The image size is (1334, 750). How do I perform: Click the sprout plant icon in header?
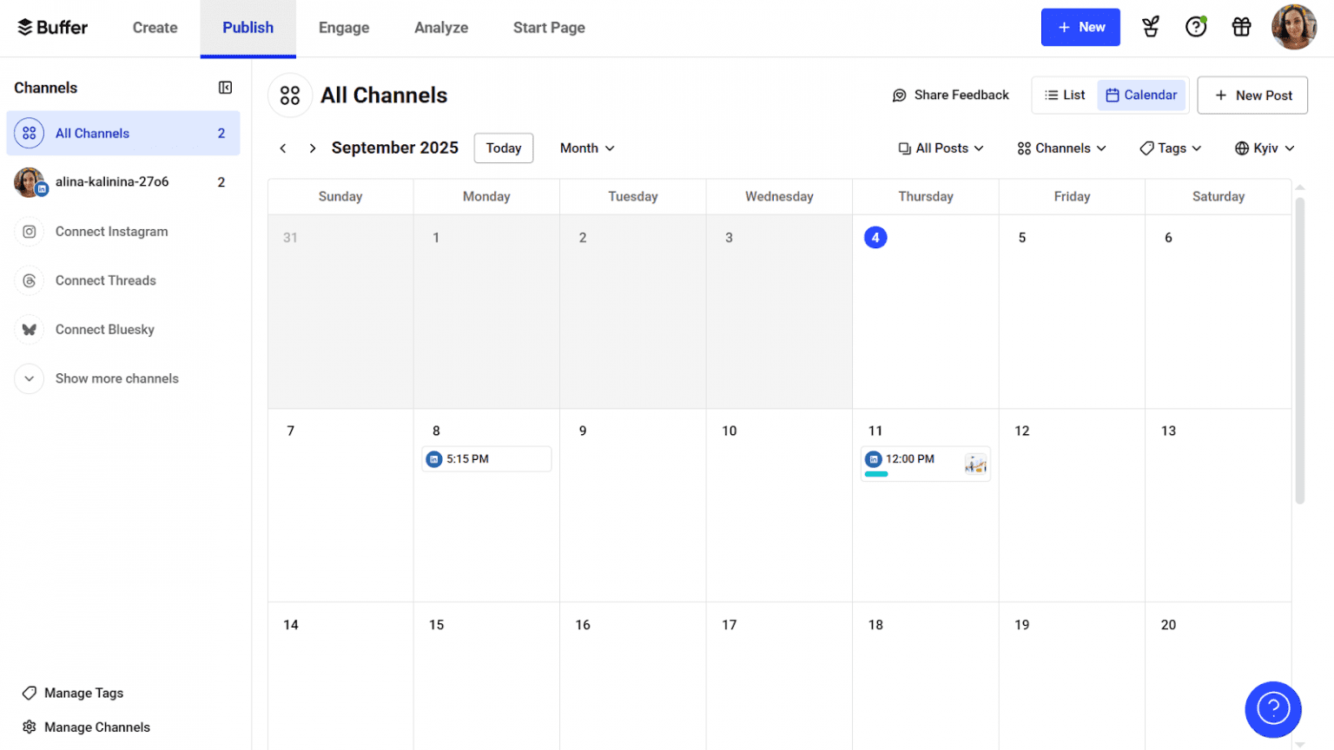1151,27
